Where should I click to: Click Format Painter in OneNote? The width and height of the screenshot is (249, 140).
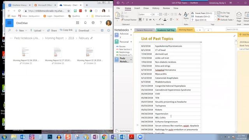129,20
